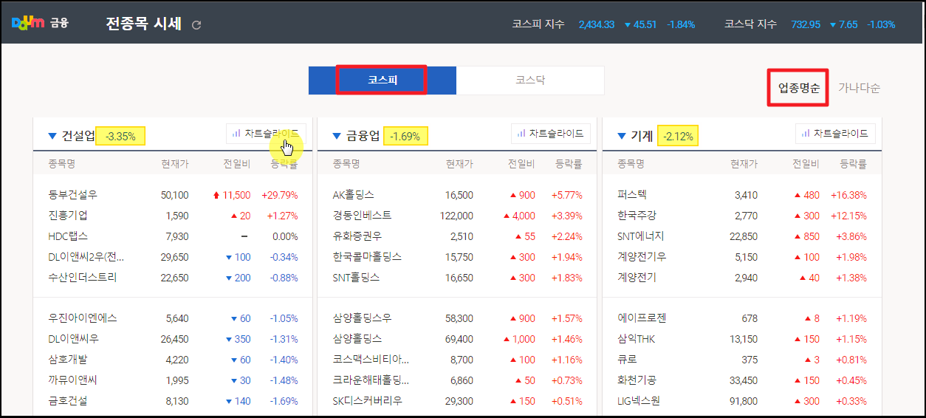
Task: Open 차트슬라이드 for 건설업
Action: [266, 134]
